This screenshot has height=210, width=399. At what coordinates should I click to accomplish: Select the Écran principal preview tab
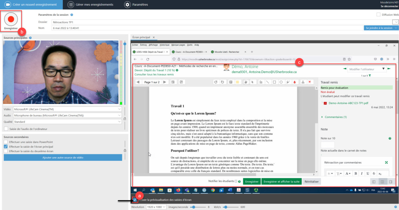tap(141, 37)
